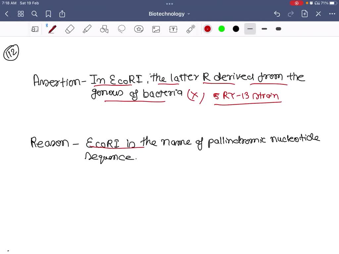The height and width of the screenshot is (254, 339).
Task: Insert an image from the toolbar
Action: click(x=156, y=29)
